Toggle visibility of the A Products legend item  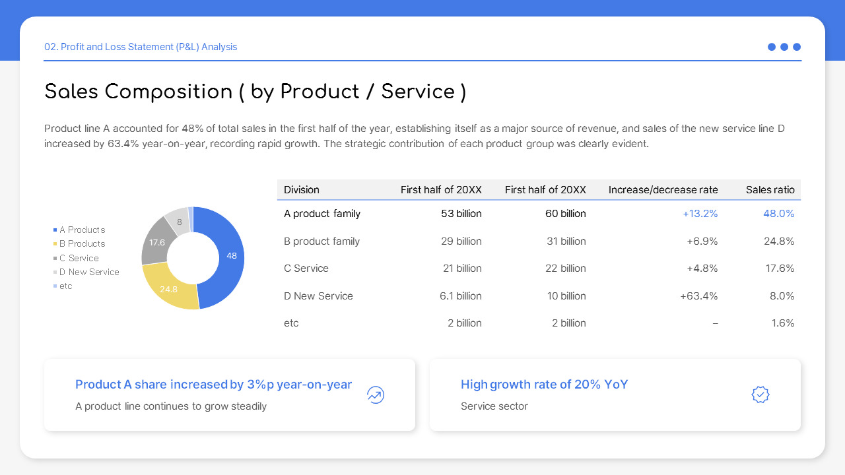pos(79,230)
